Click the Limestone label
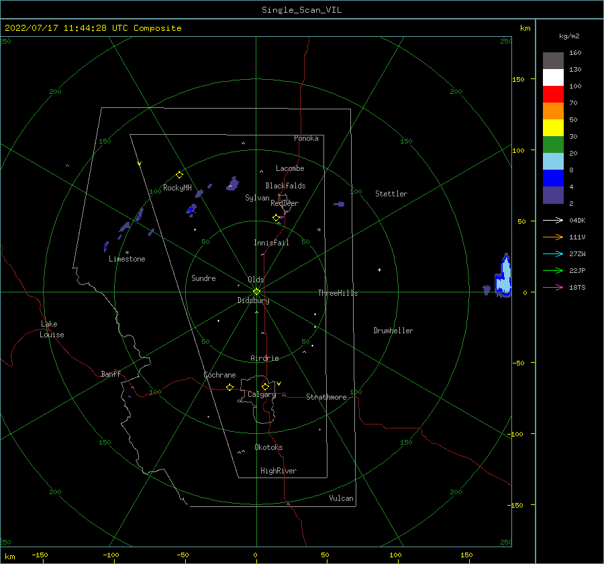The height and width of the screenshot is (564, 604). (127, 259)
